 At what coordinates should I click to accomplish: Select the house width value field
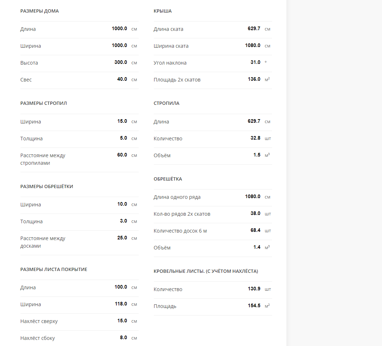point(119,46)
